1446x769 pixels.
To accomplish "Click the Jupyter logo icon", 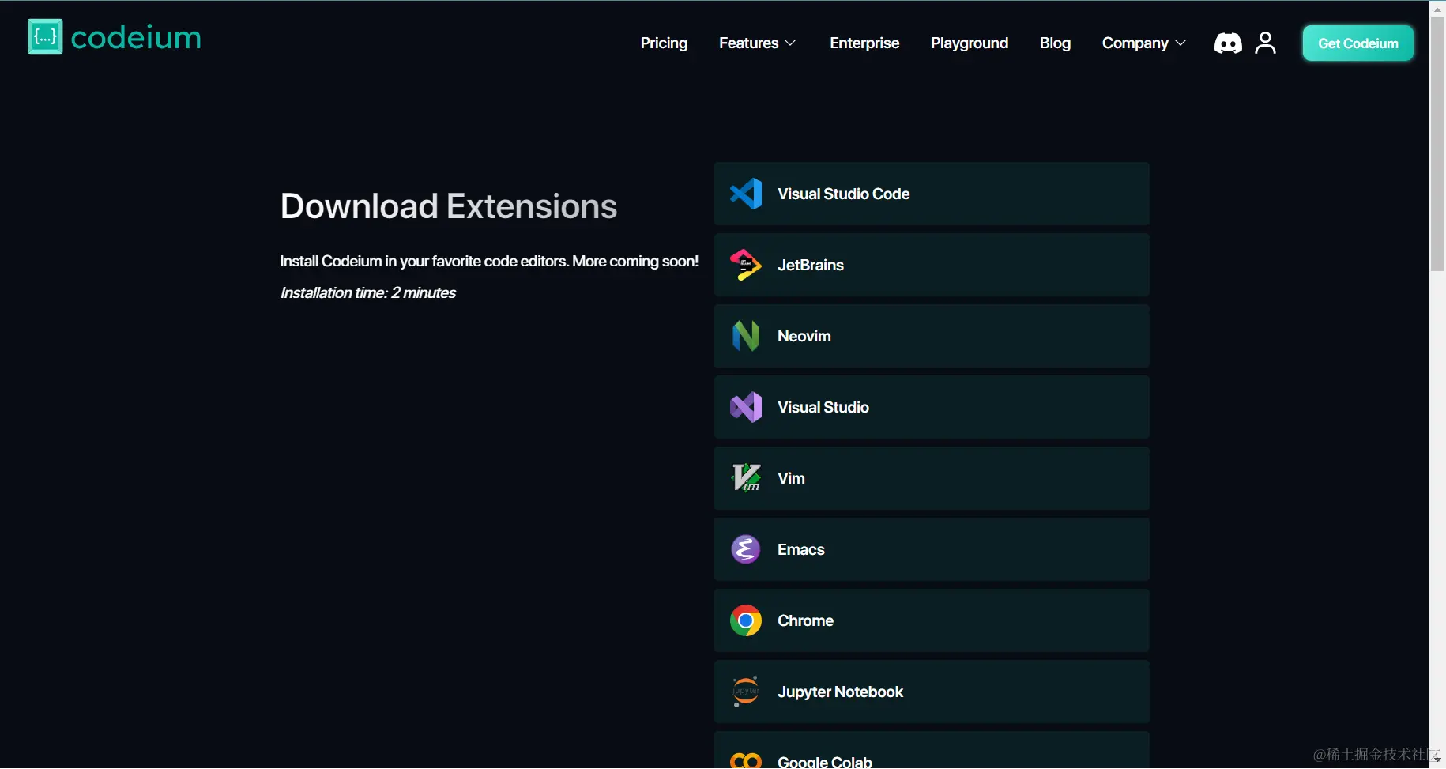I will (746, 692).
